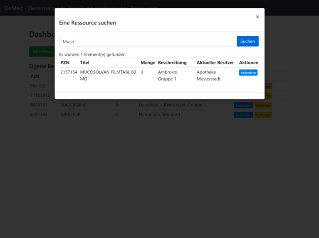Click the Menge column header

(x=148, y=63)
